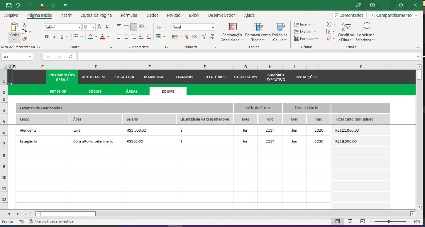Click the fill color bucket swatch
The width and height of the screenshot is (425, 227).
(90, 37)
